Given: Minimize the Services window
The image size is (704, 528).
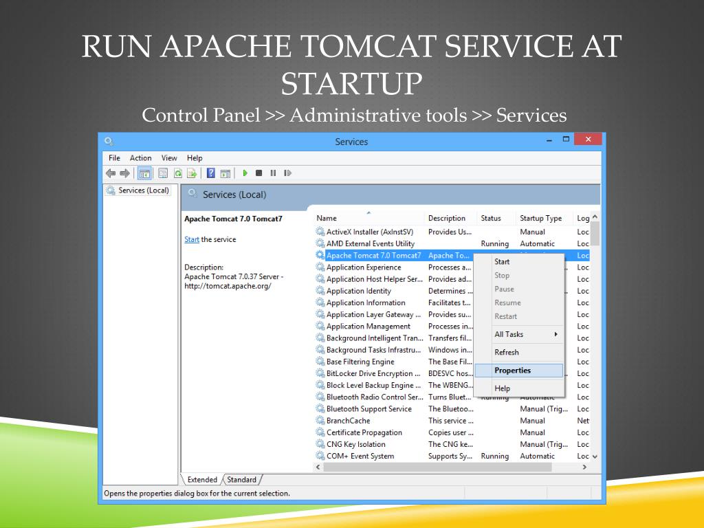Looking at the screenshot, I should [x=549, y=140].
